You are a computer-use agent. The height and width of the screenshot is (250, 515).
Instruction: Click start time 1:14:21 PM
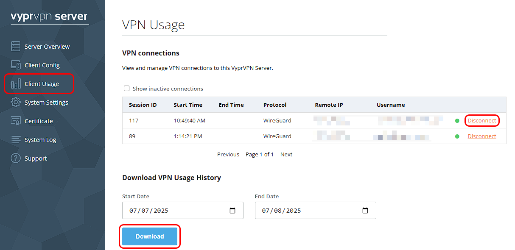pos(188,136)
